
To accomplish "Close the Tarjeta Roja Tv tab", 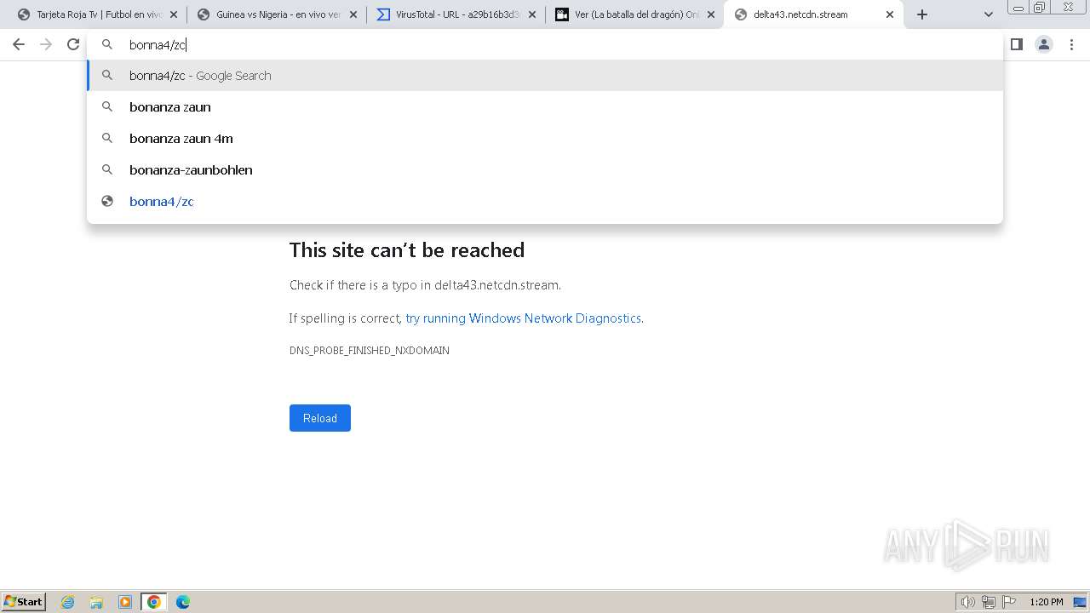I will point(174,14).
